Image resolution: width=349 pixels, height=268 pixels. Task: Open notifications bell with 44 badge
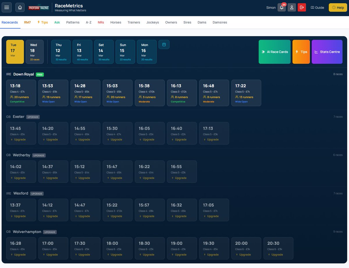tap(282, 7)
